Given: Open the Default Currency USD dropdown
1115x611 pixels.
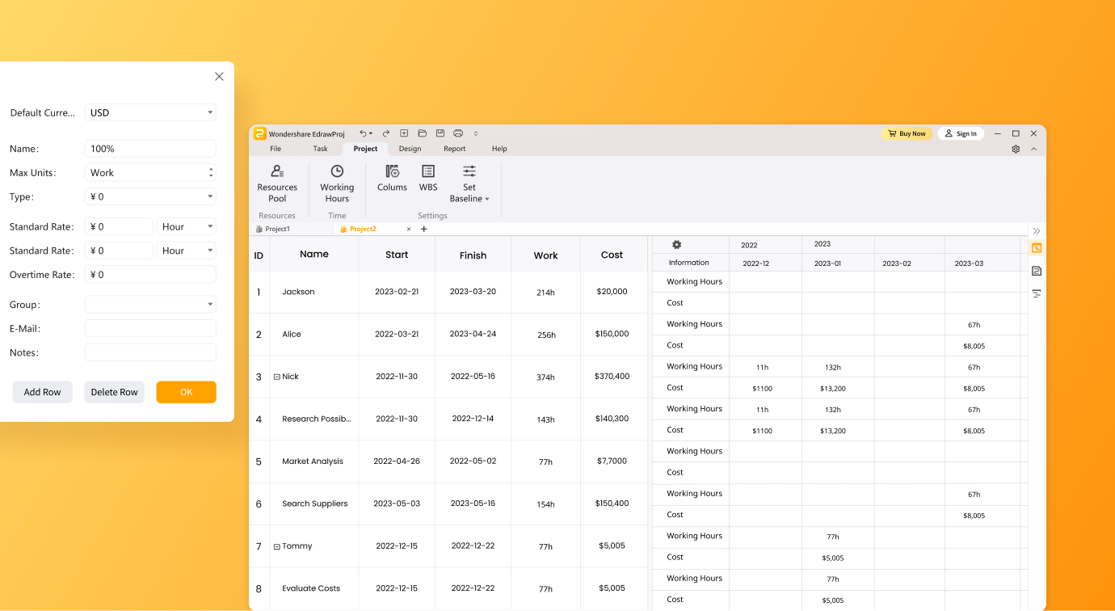Looking at the screenshot, I should point(150,113).
